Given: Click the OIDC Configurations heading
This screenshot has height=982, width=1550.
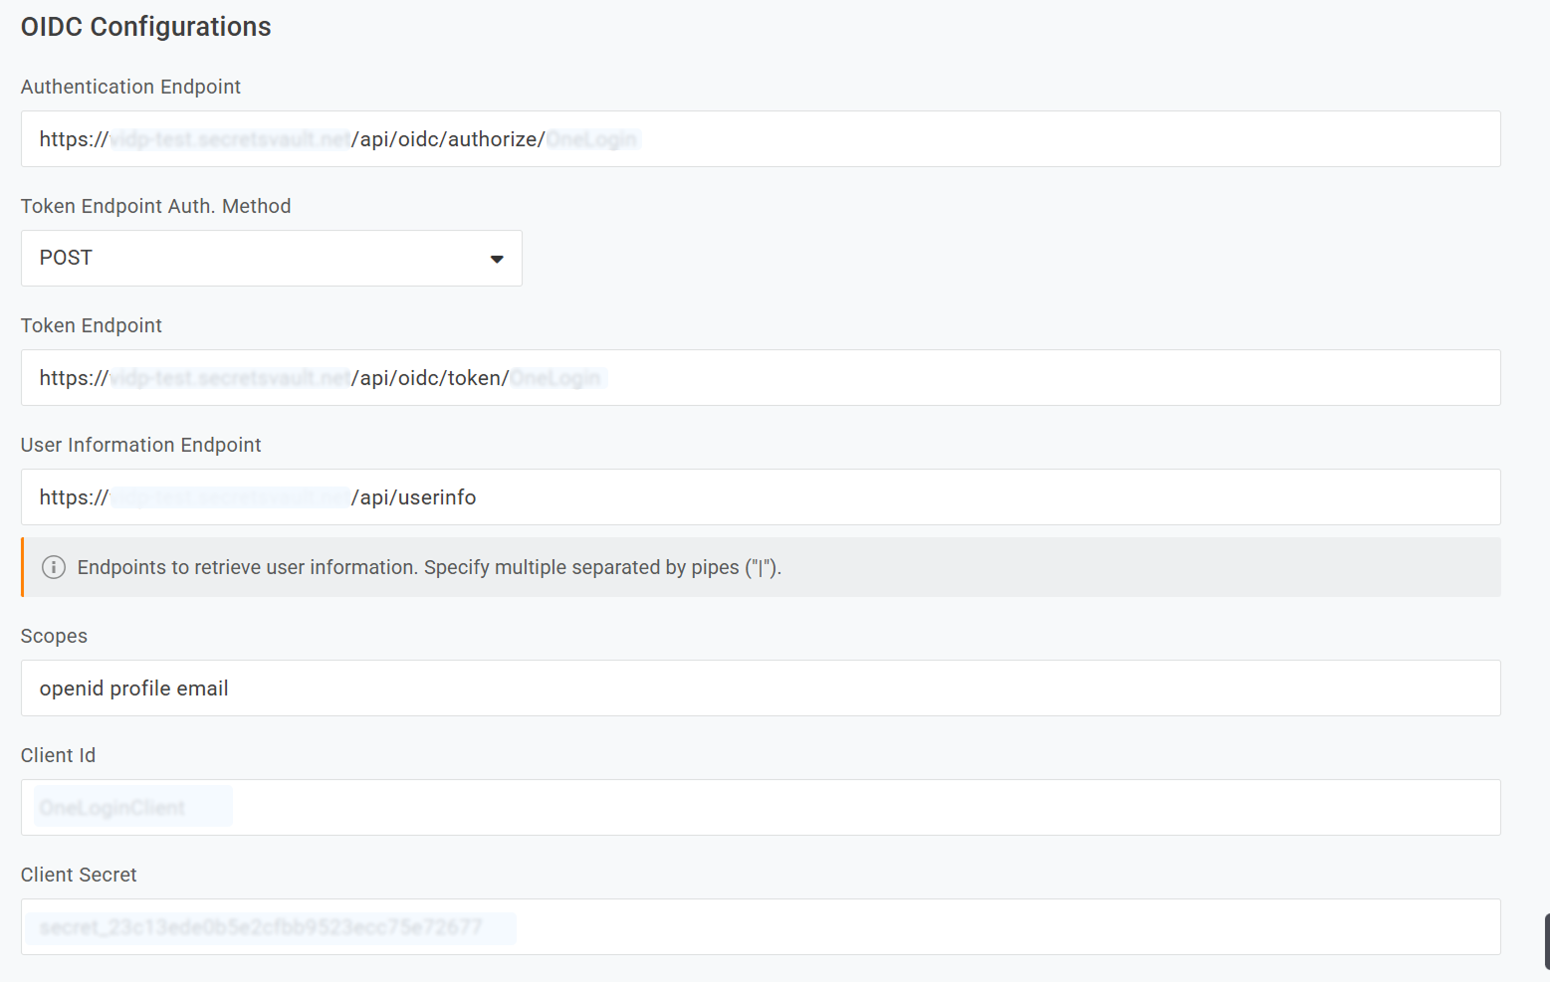Looking at the screenshot, I should [145, 27].
